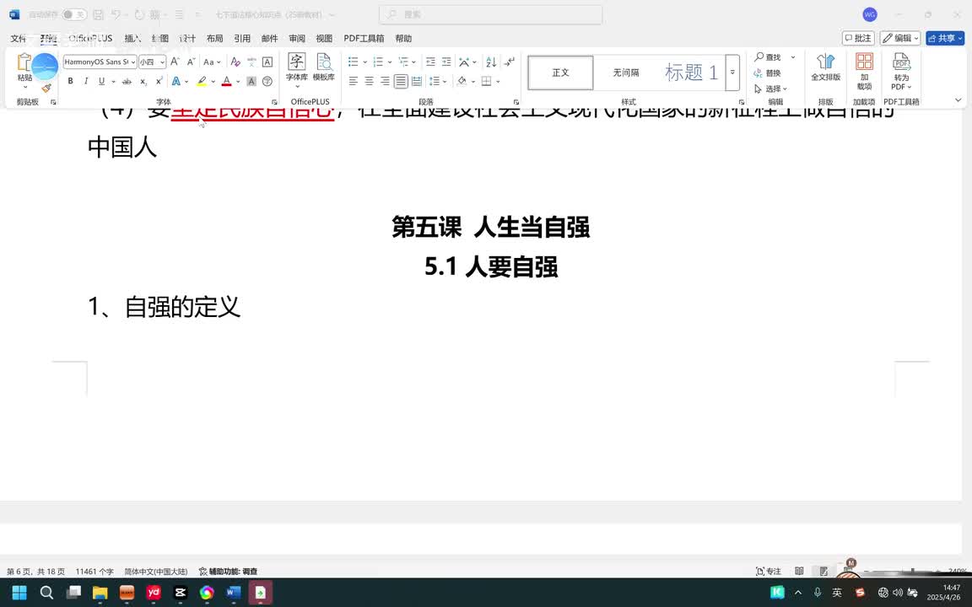
Task: Open 模板库 template library
Action: (324, 67)
